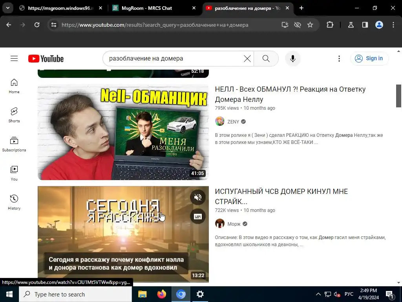Click the browser address bar URL
Screen dimensions: 402x302
(155, 25)
